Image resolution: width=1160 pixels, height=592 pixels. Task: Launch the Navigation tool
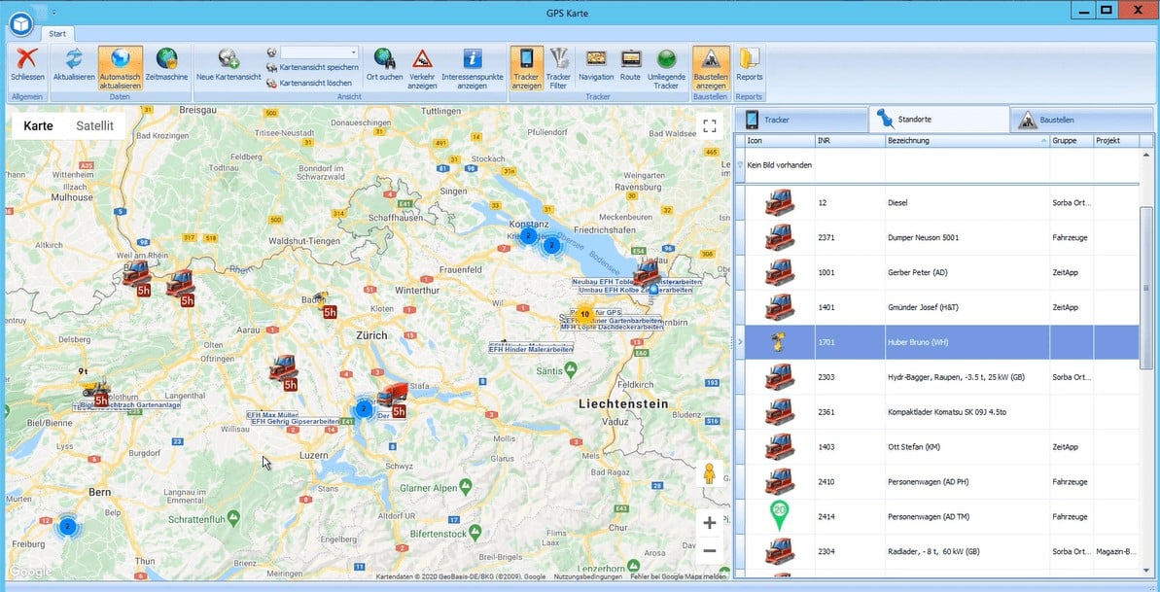pyautogui.click(x=596, y=59)
